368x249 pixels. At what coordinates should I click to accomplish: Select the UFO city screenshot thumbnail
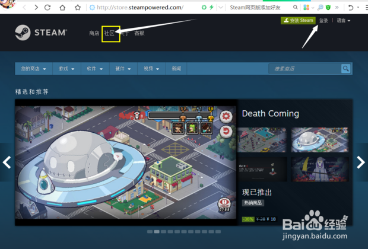pos(320,140)
